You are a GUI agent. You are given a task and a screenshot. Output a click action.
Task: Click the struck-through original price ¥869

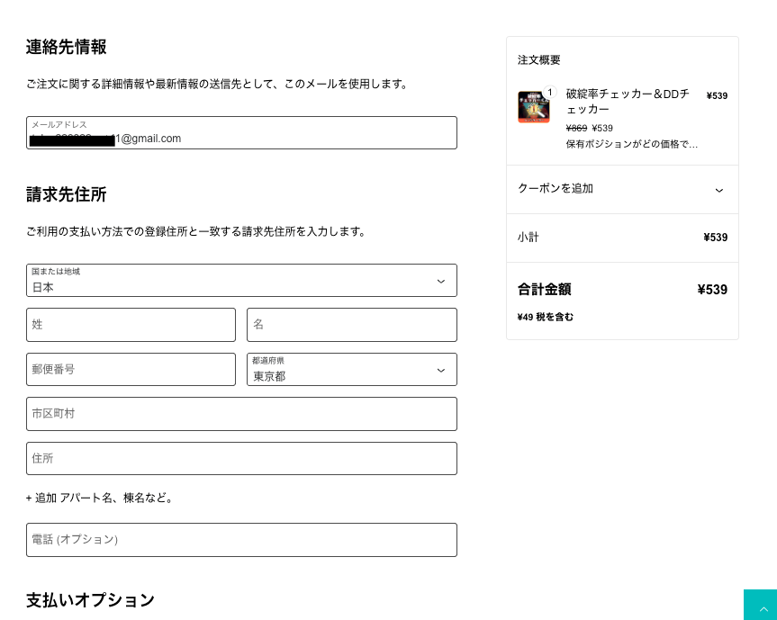[x=576, y=128]
